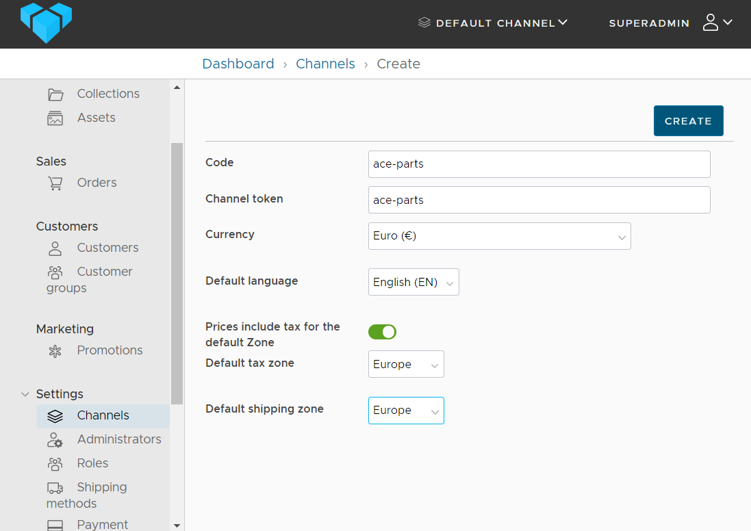751x531 pixels.
Task: Open the Currency dropdown
Action: point(499,236)
